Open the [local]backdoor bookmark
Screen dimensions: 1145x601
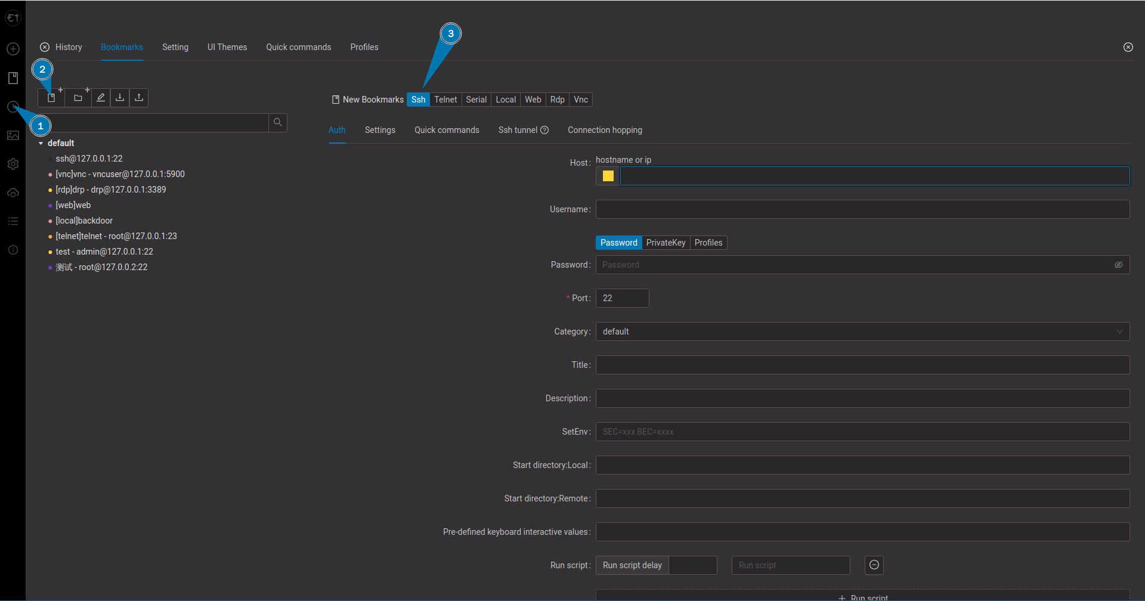click(84, 221)
